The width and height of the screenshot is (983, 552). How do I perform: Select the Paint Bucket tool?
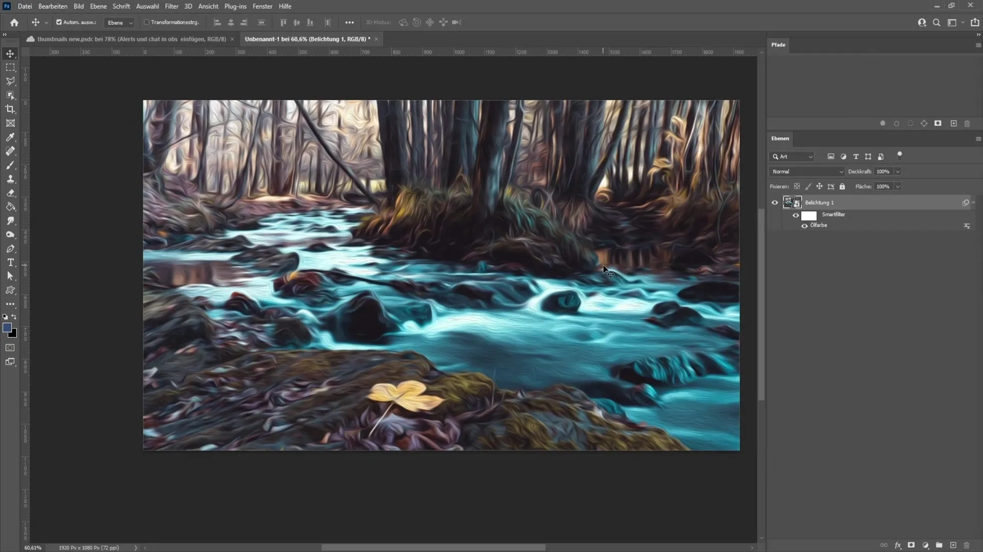coord(10,207)
